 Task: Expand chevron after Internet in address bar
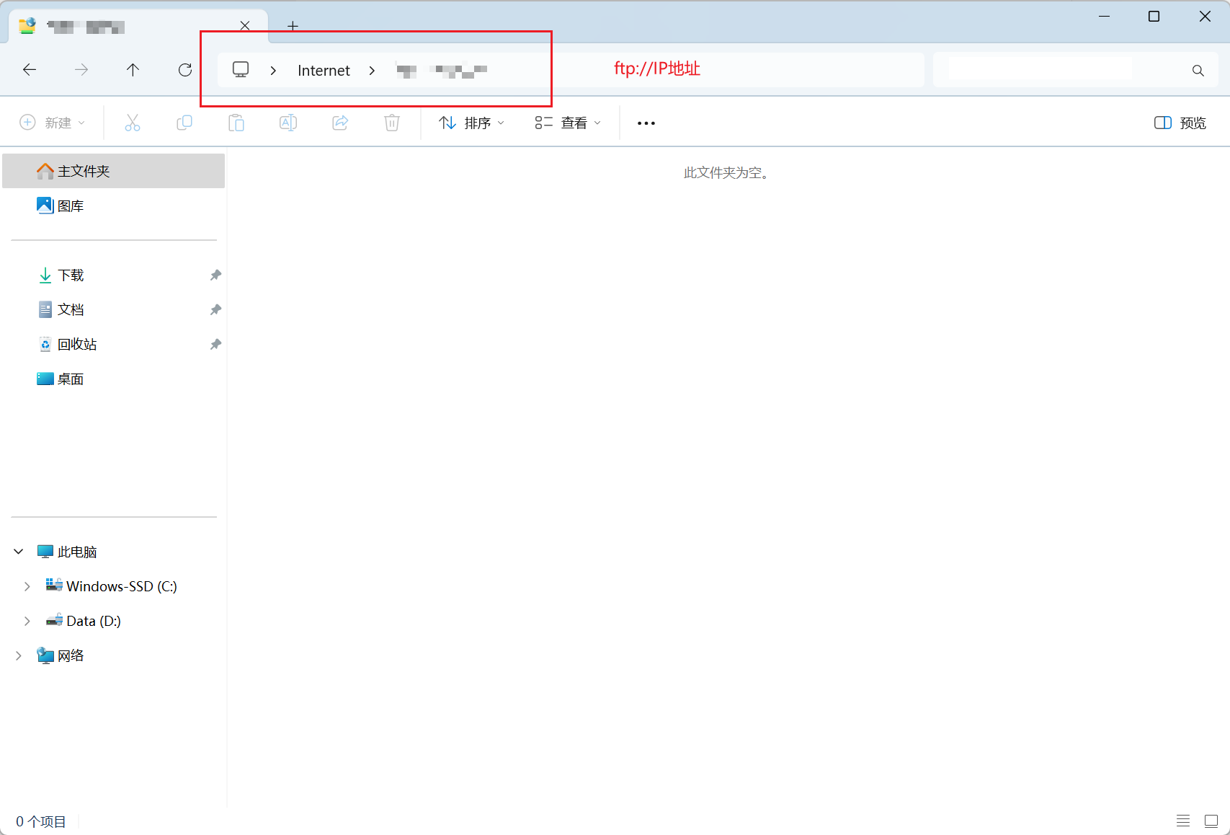[372, 71]
